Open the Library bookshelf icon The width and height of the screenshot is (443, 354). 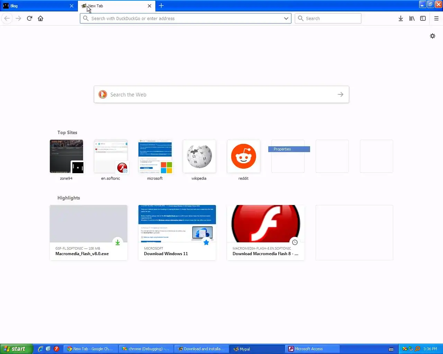coord(412,18)
